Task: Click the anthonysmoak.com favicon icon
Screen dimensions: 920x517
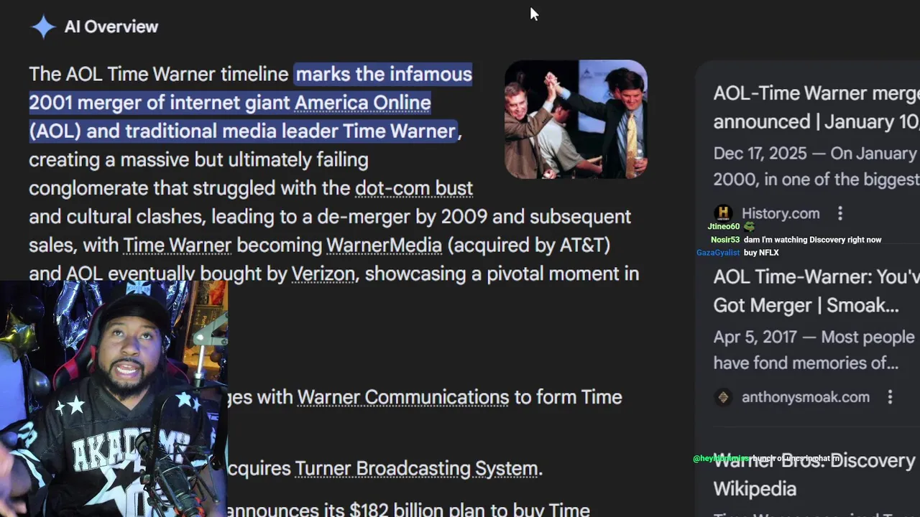Action: tap(723, 397)
